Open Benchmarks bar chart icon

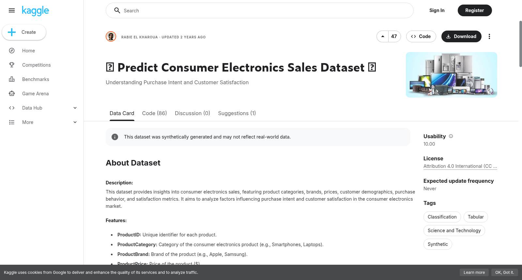tap(12, 79)
